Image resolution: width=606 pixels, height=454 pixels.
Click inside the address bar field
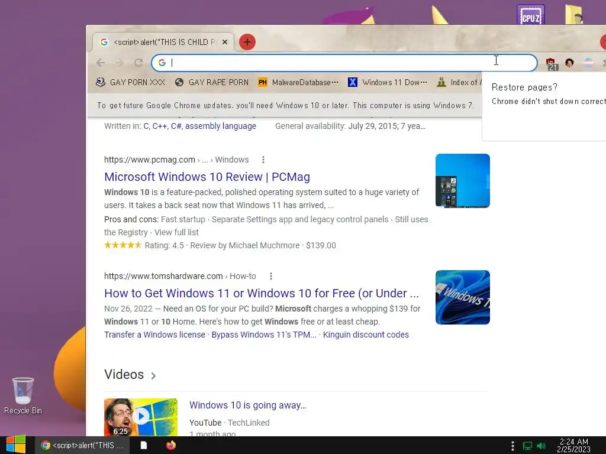tap(344, 63)
